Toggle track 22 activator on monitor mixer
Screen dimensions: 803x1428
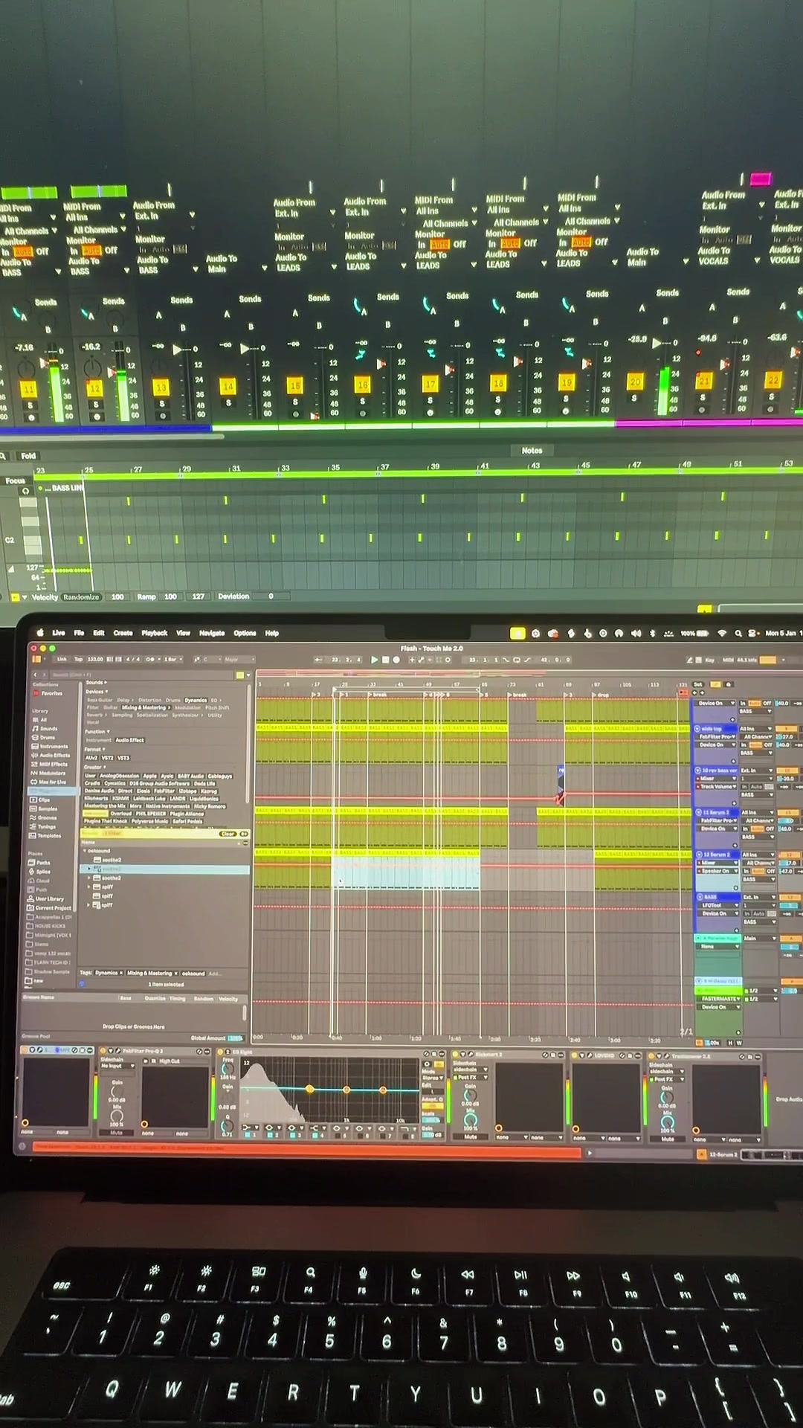click(x=773, y=380)
